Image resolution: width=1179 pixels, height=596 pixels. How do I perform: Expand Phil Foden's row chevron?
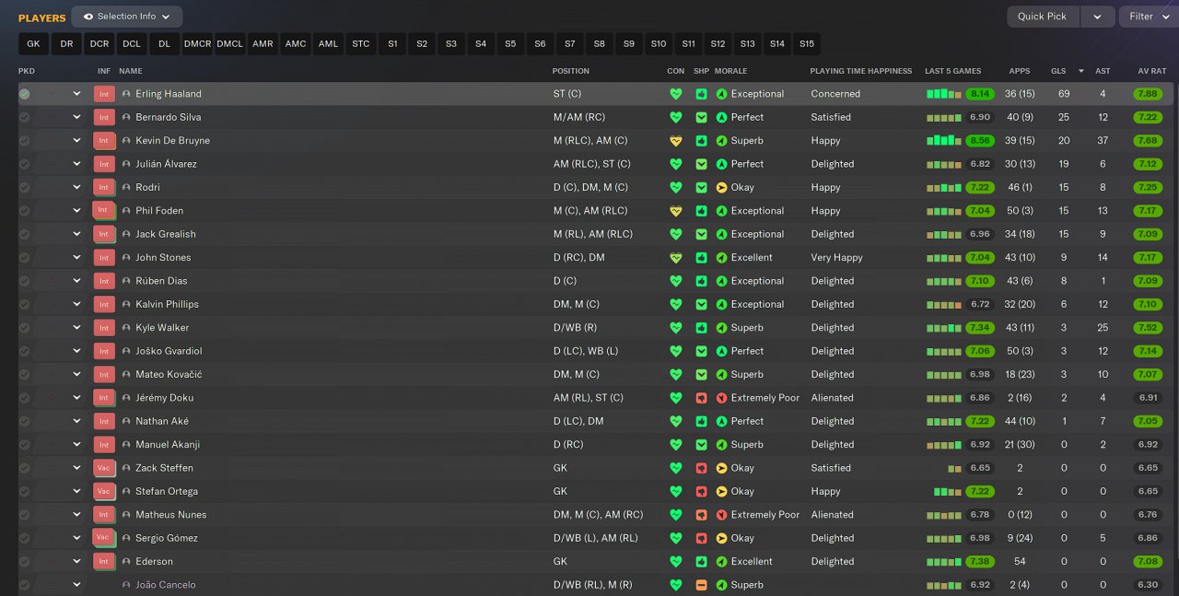[77, 211]
